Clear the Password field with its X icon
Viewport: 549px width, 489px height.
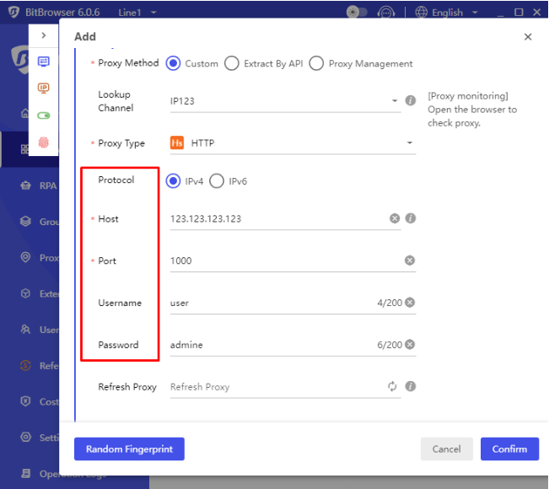point(410,345)
